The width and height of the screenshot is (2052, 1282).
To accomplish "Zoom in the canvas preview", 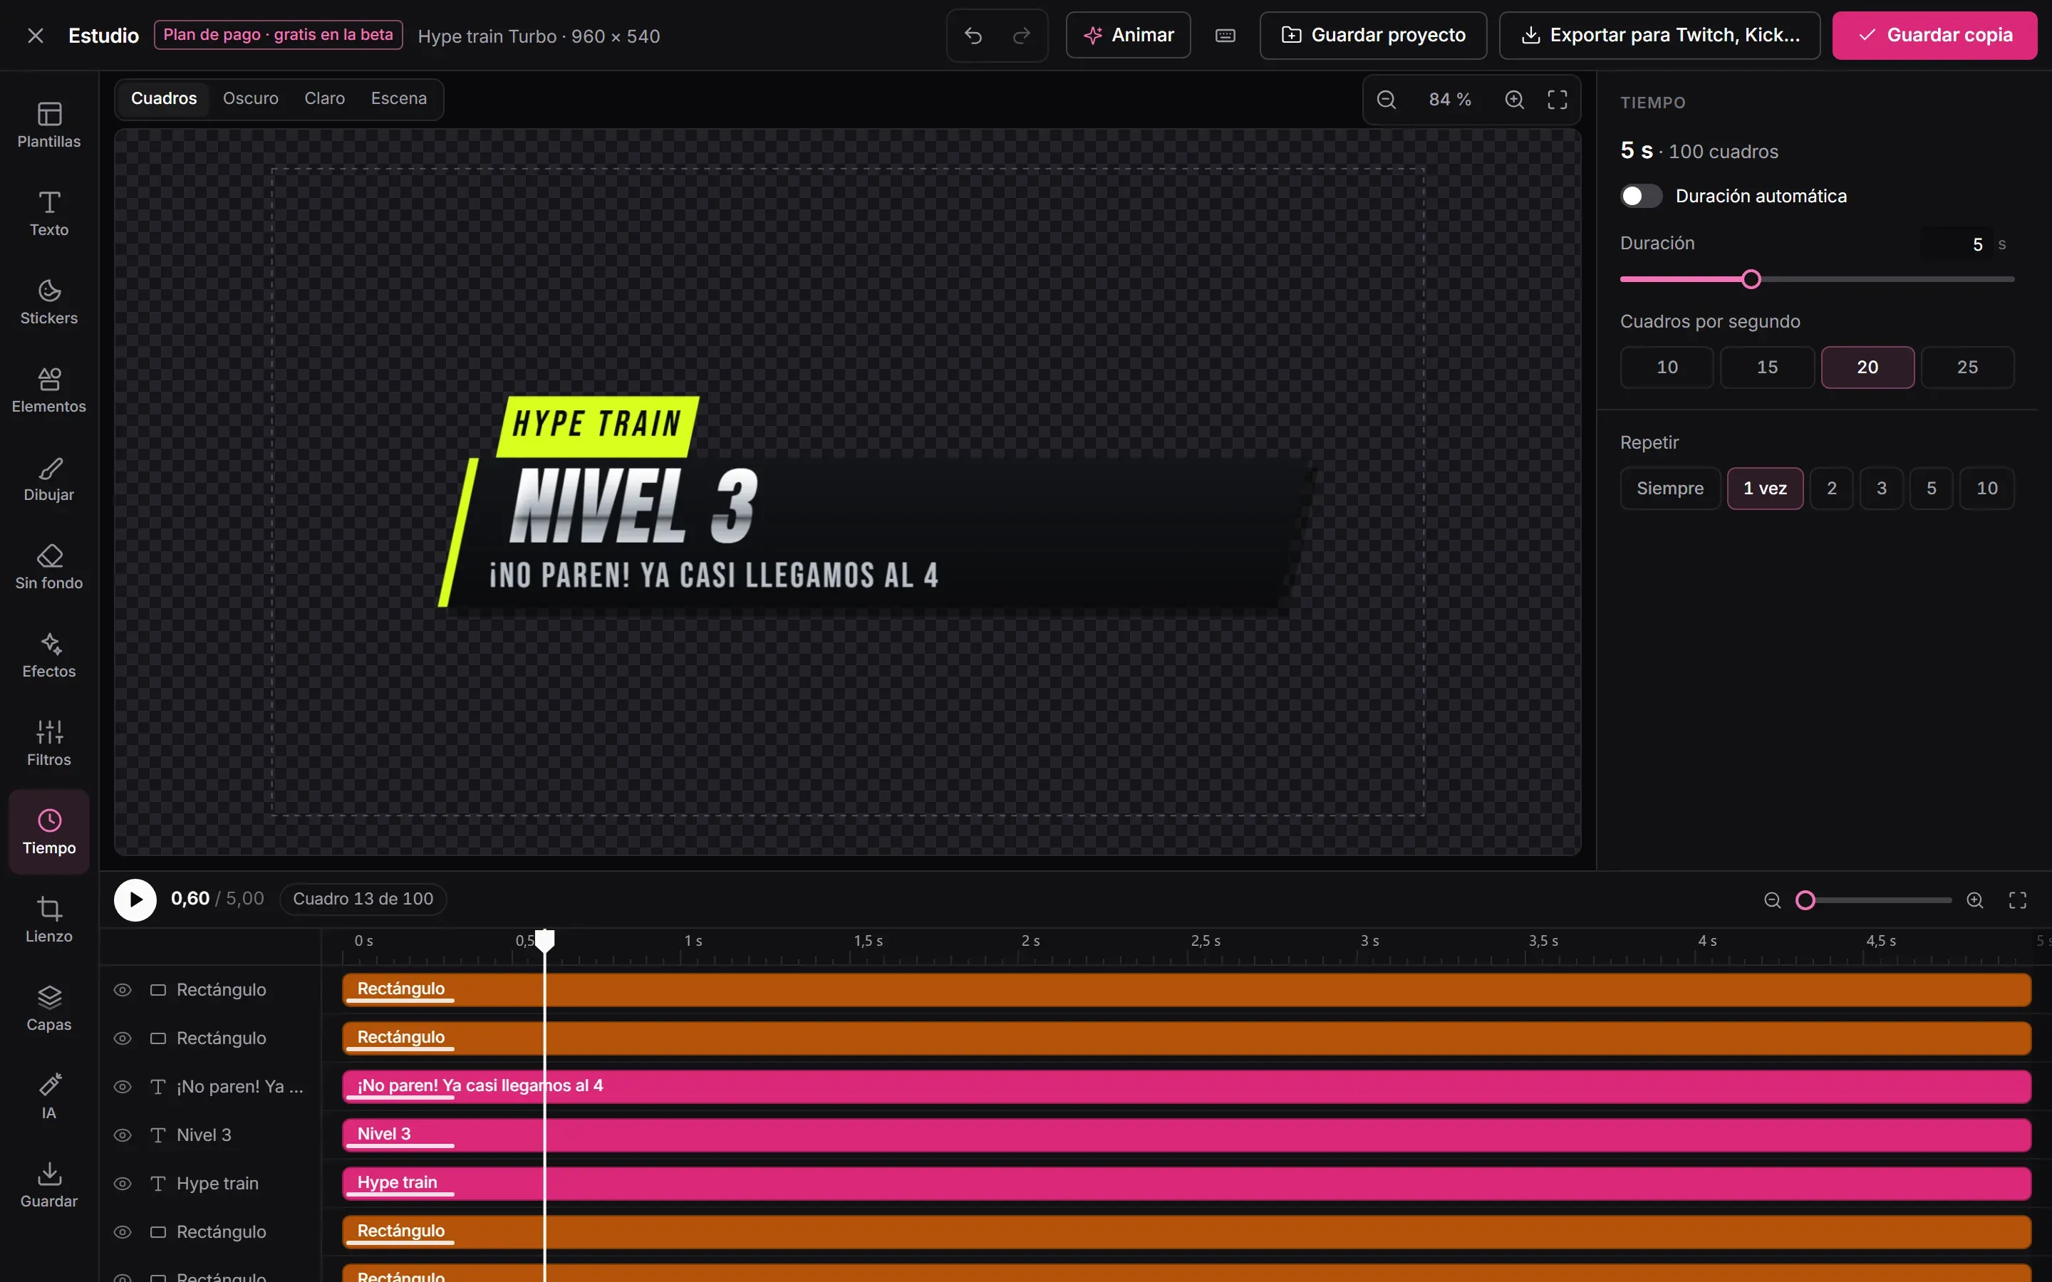I will pos(1514,100).
